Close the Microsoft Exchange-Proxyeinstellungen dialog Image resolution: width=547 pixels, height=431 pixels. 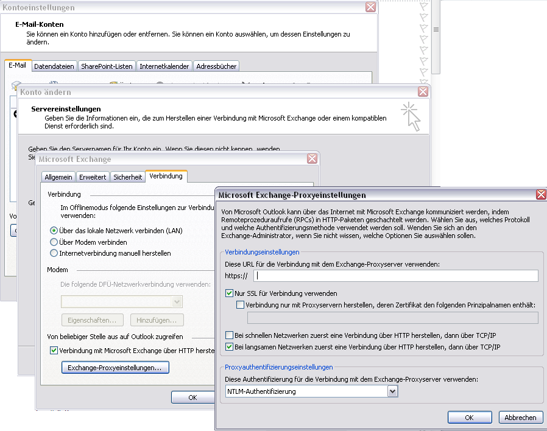click(541, 195)
